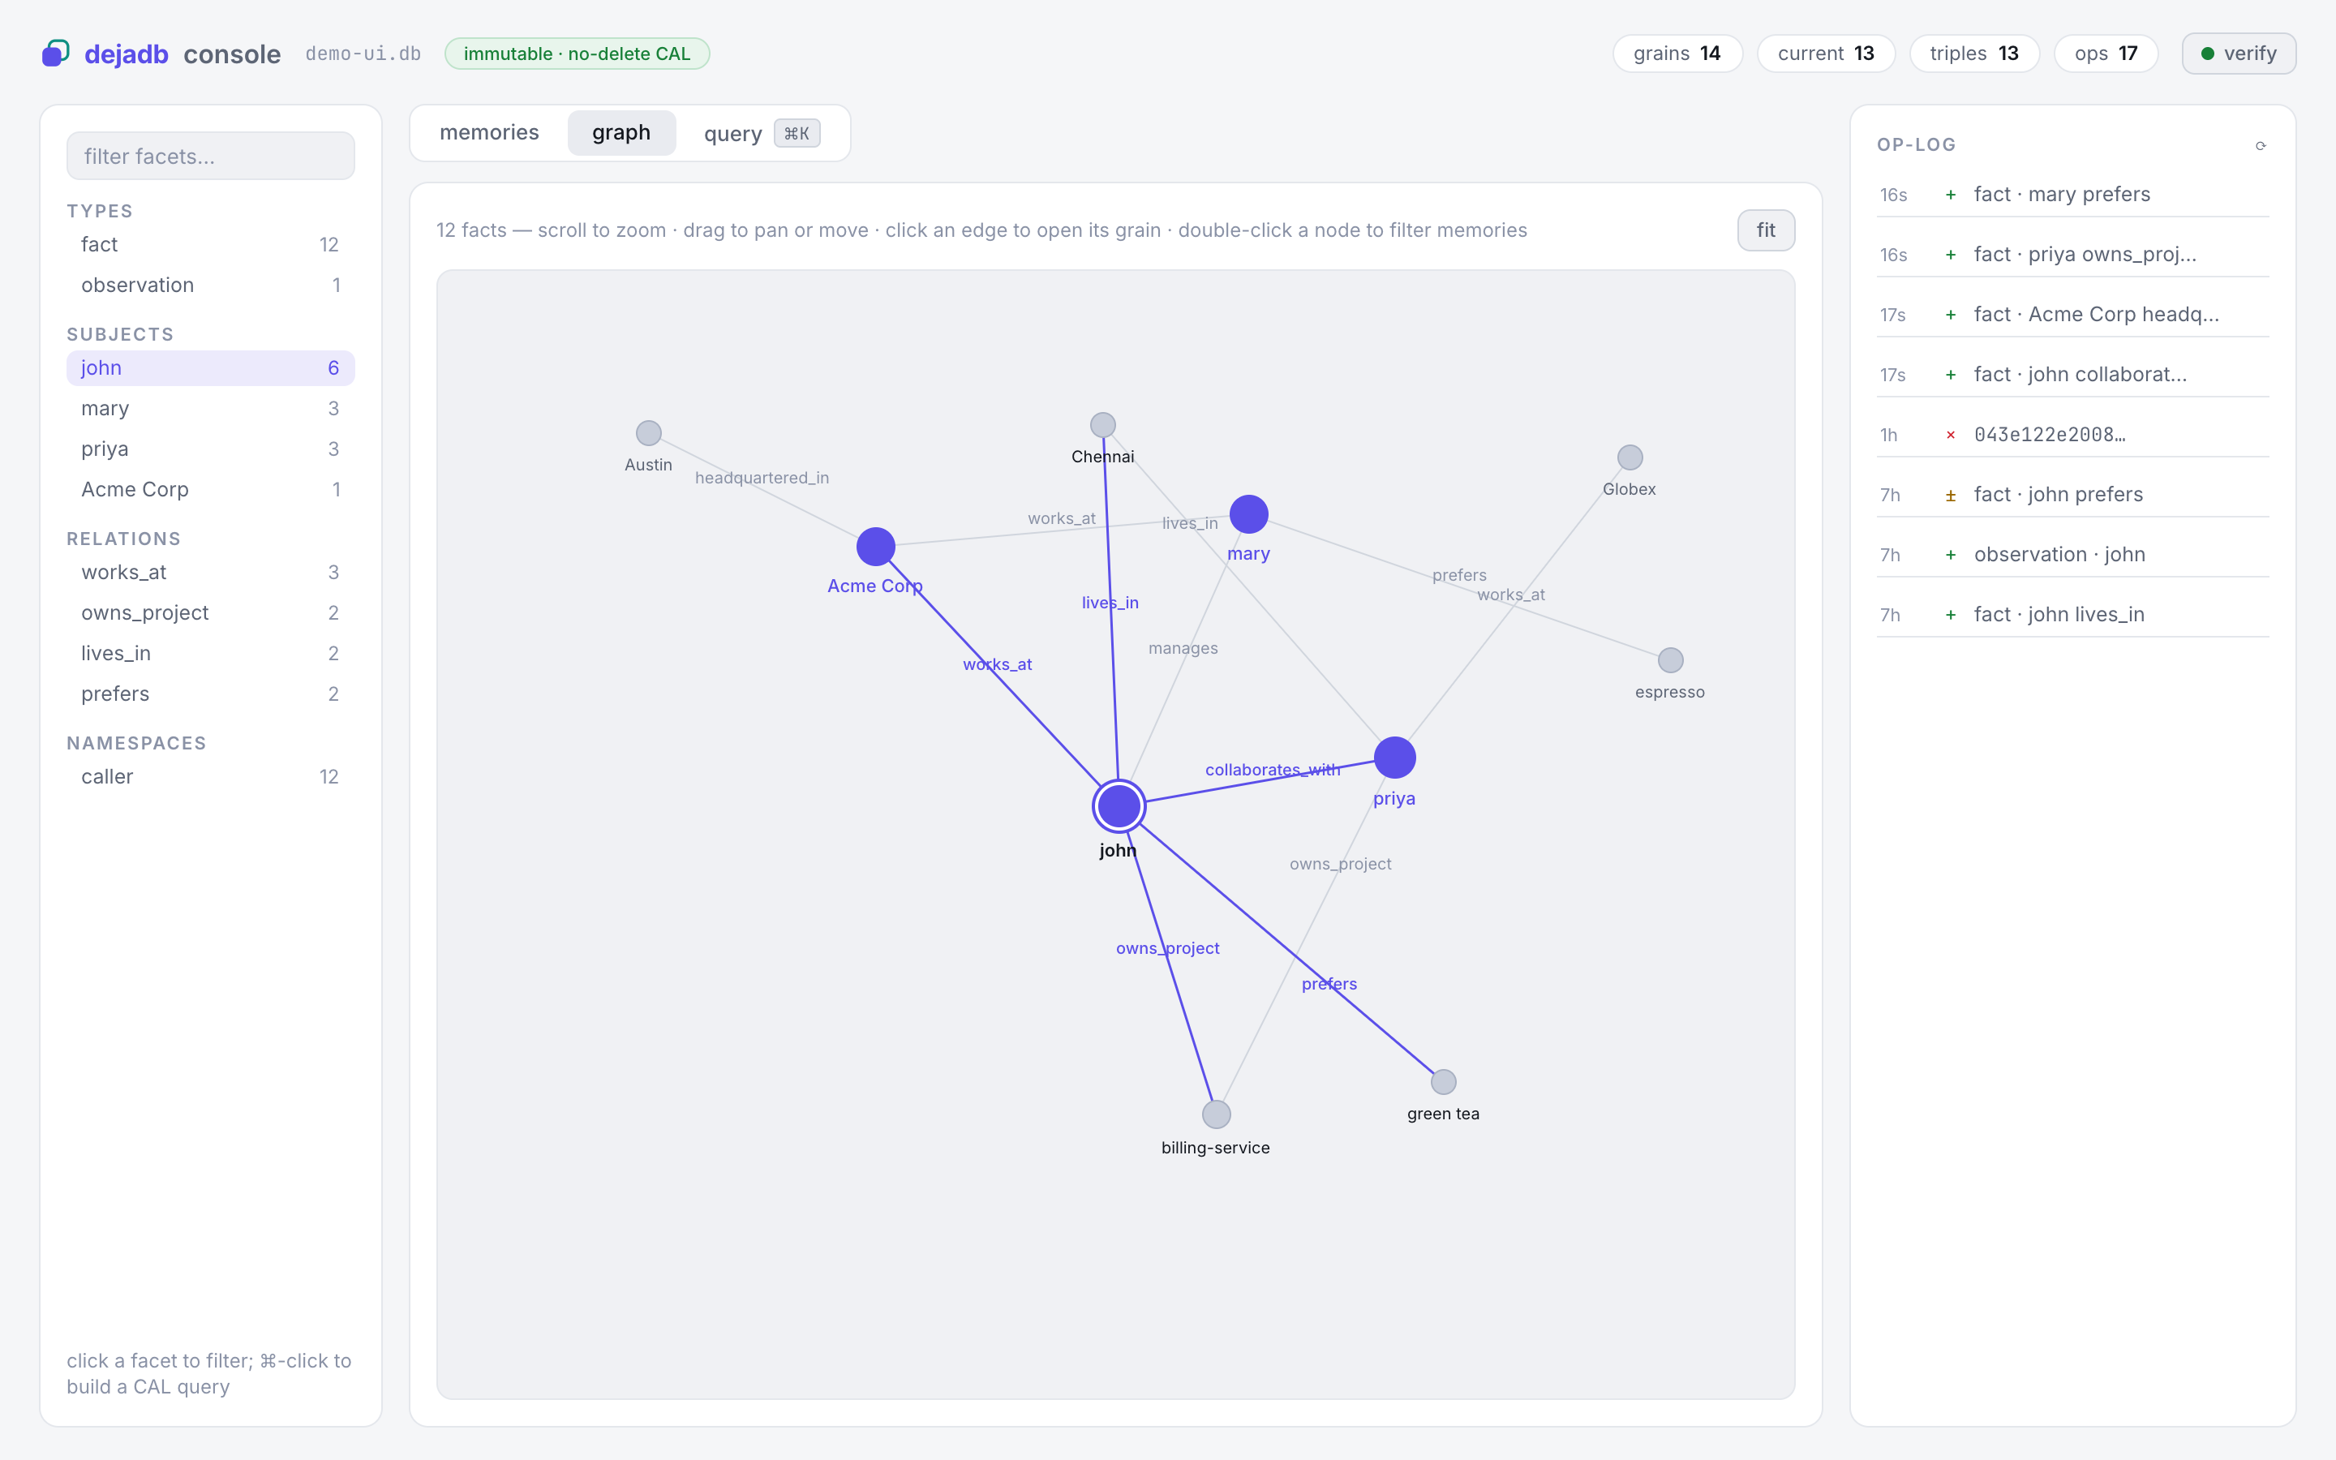Screen dimensions: 2336x1460
Task: Select the priya graph node
Action: tap(1395, 757)
